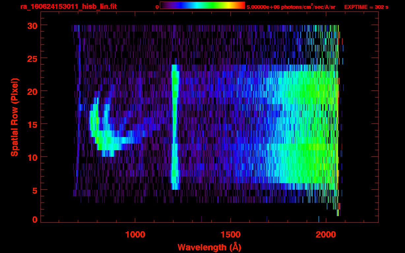Screen dimensions: 405x253
Task: Select the 1000 tick label on wavelength axis
Action: coord(135,235)
